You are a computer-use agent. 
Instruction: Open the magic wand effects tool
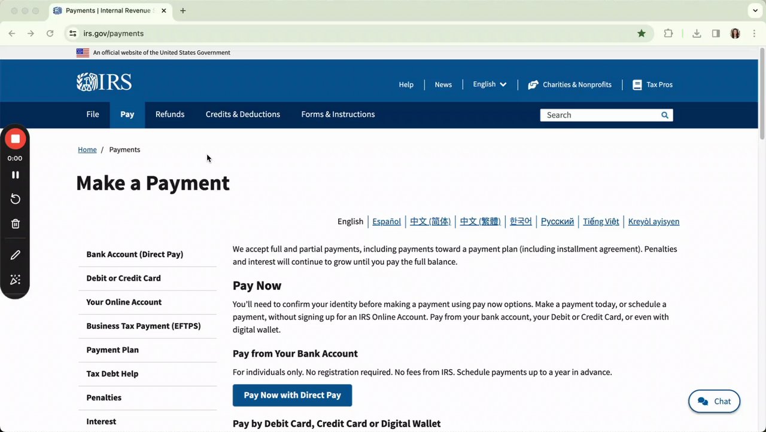16,280
